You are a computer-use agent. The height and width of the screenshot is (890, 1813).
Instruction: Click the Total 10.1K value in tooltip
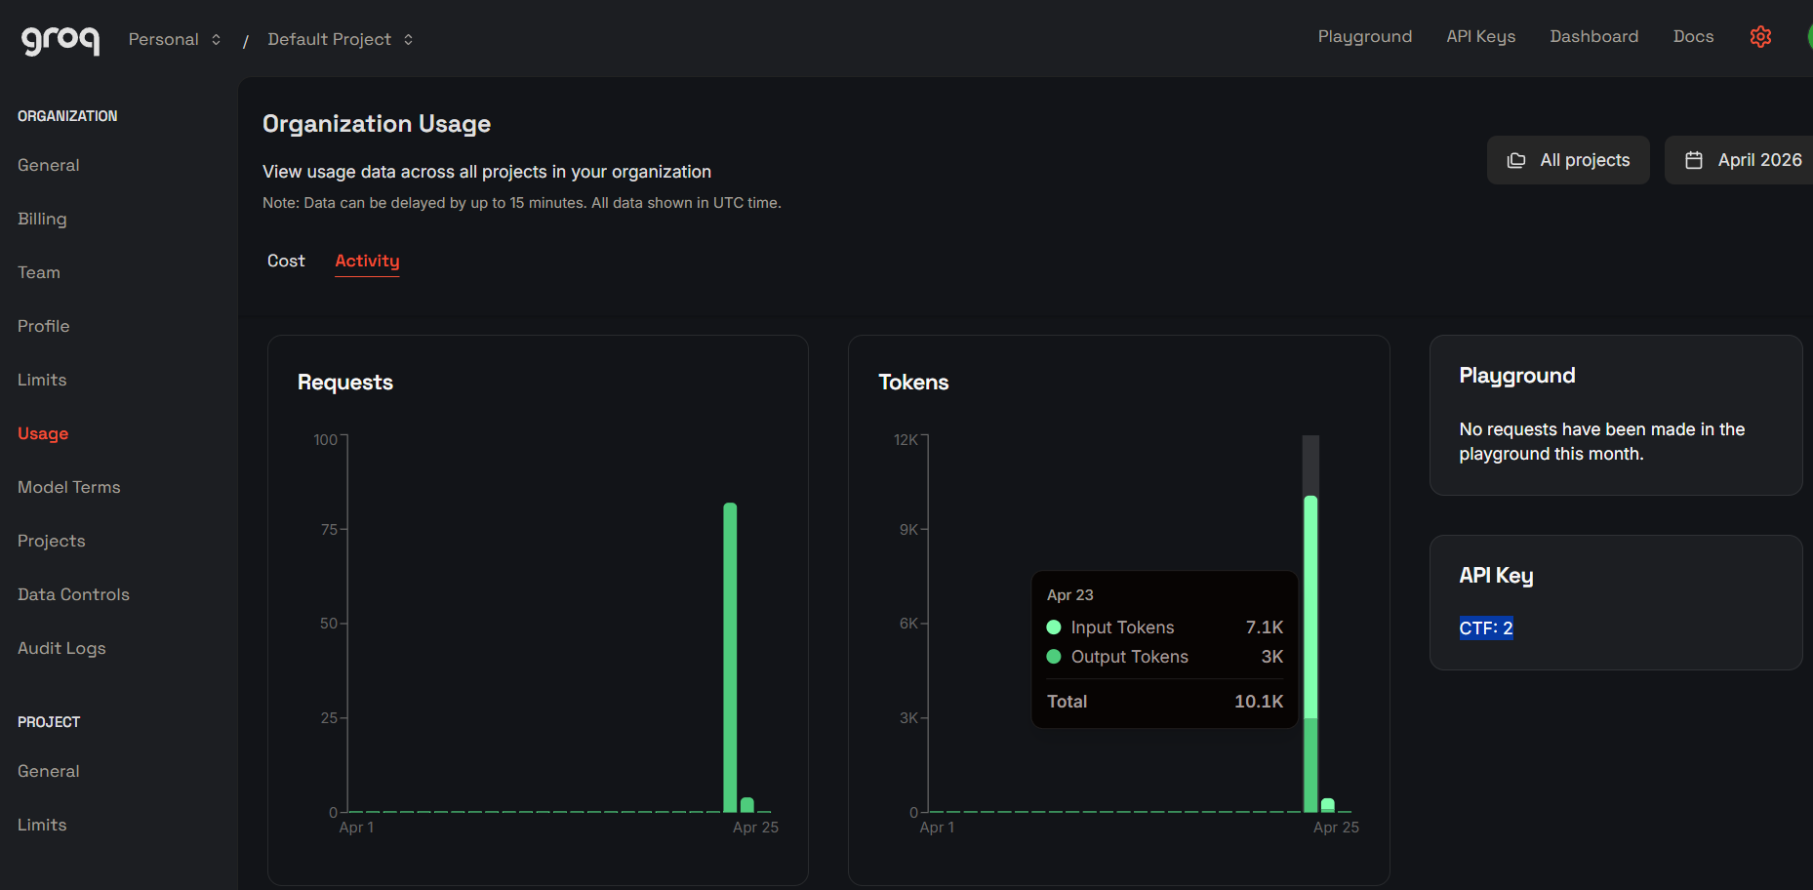coord(1259,702)
